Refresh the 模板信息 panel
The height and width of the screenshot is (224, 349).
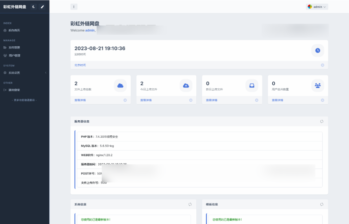point(321,204)
